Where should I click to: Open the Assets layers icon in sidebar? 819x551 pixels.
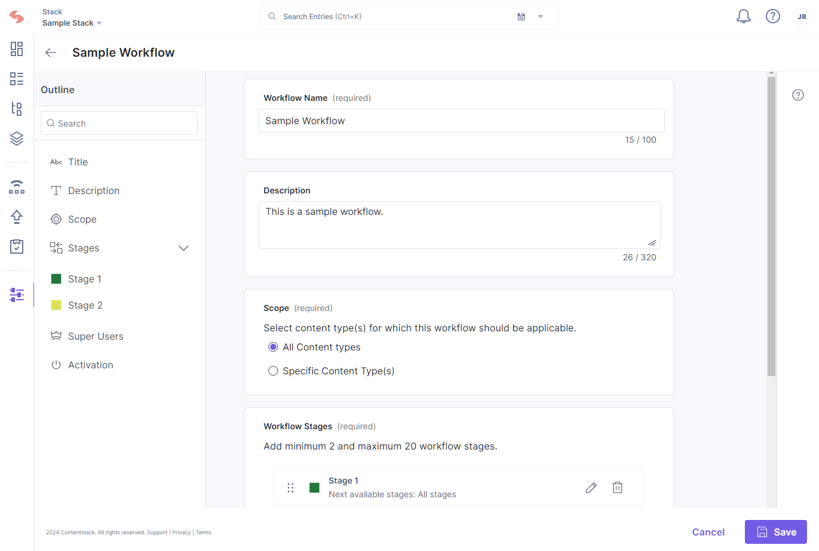[x=17, y=138]
